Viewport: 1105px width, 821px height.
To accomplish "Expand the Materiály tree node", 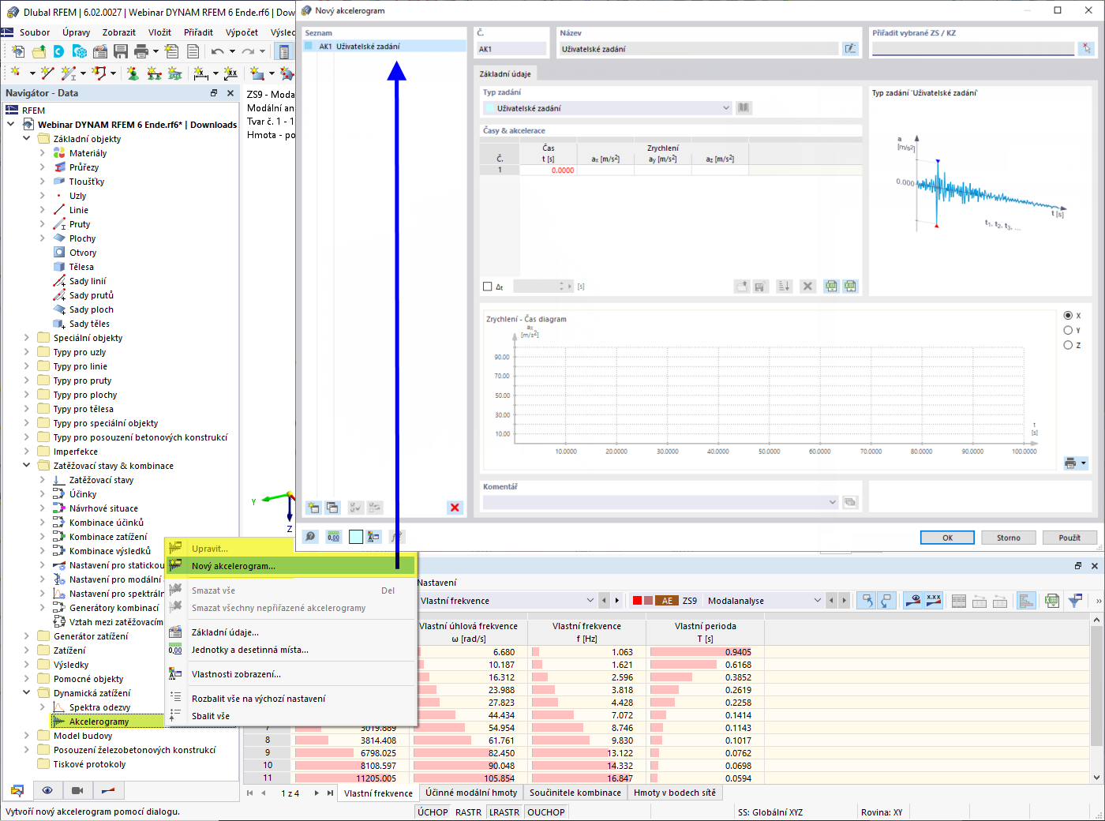I will [42, 153].
